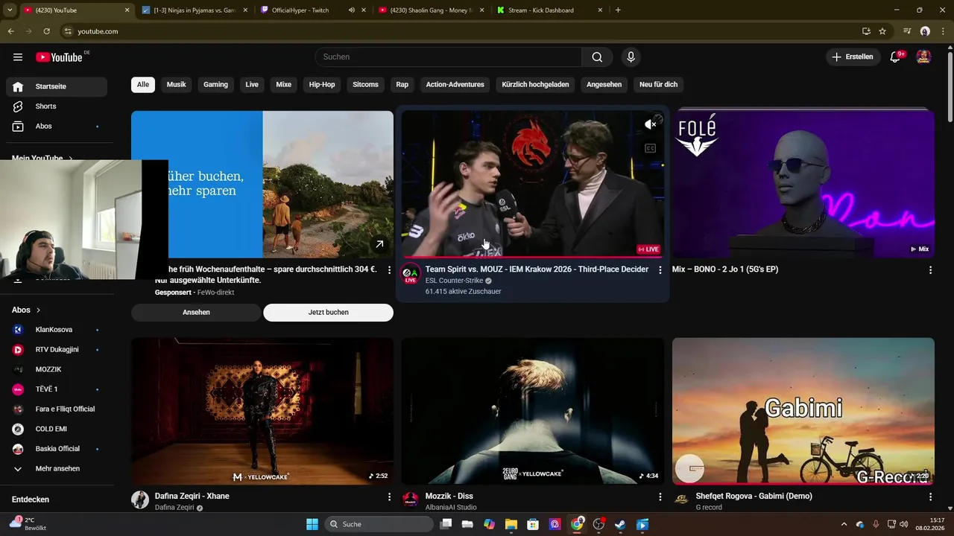Open options menu of sponsored FeWo-direkt ad
The width and height of the screenshot is (954, 536).
389,270
